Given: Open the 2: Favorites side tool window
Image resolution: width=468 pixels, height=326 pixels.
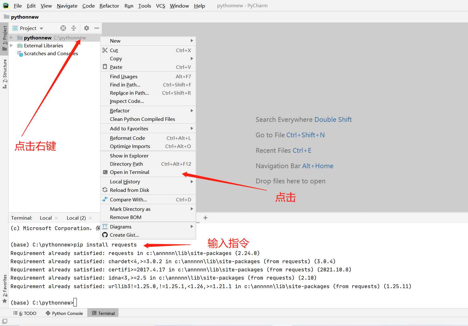Looking at the screenshot, I should point(4,289).
